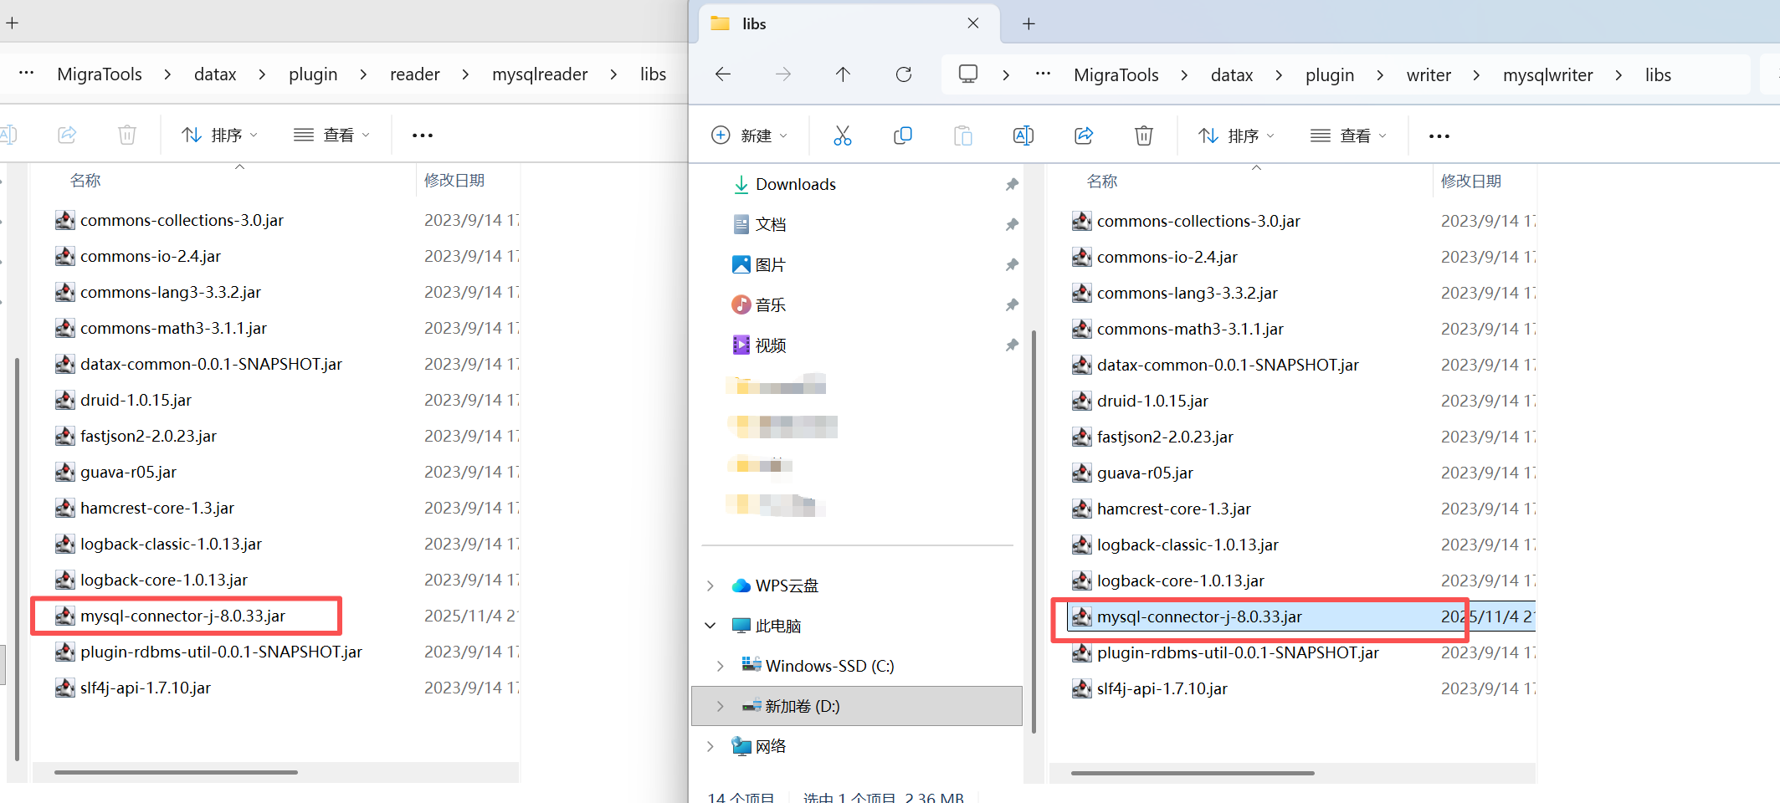Open 音乐 in navigation pane
The height and width of the screenshot is (803, 1780).
[x=770, y=304]
